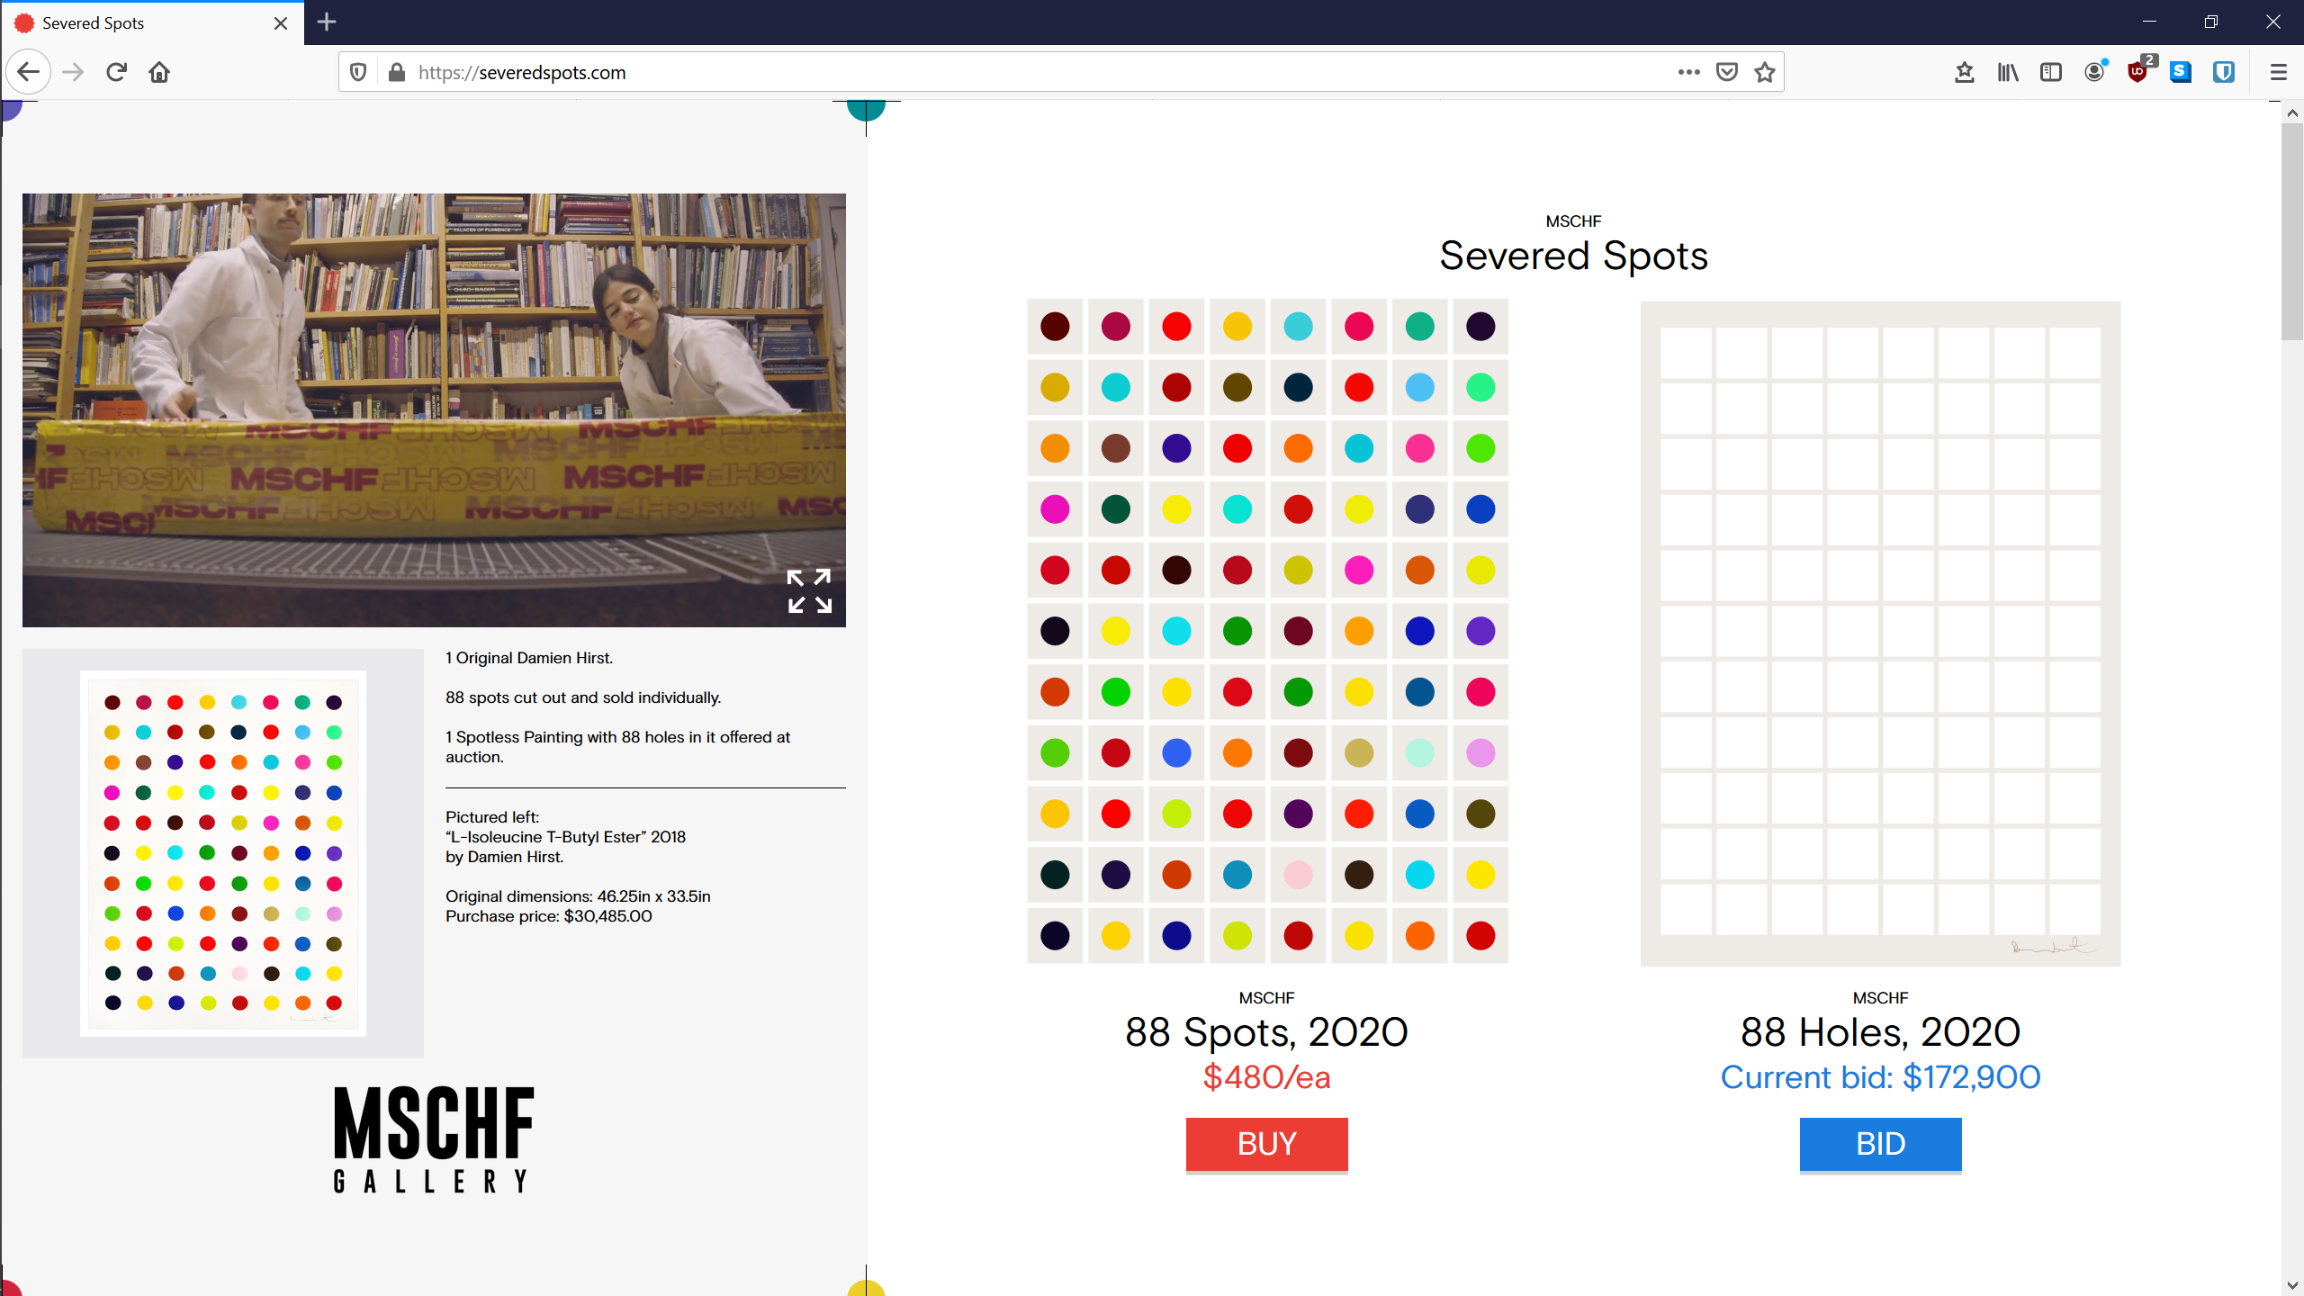Click the scrollbar up arrow
Image resolution: width=2304 pixels, height=1296 pixels.
click(2292, 112)
